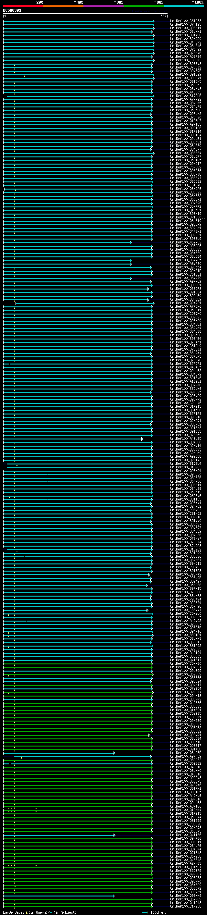Click the purple ~60% identity legend swatch
The width and height of the screenshot is (207, 915).
104,6
